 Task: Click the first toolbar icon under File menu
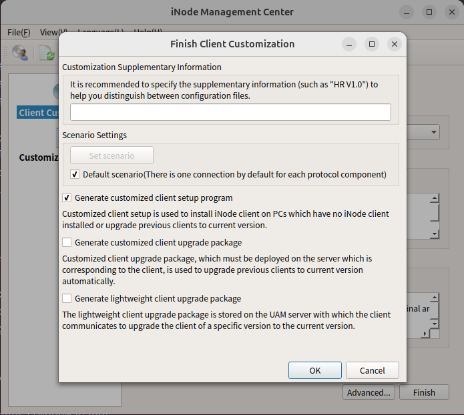point(19,53)
